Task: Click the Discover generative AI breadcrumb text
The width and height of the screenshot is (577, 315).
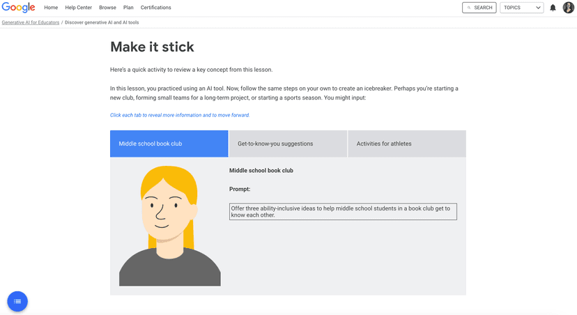Action: [102, 22]
